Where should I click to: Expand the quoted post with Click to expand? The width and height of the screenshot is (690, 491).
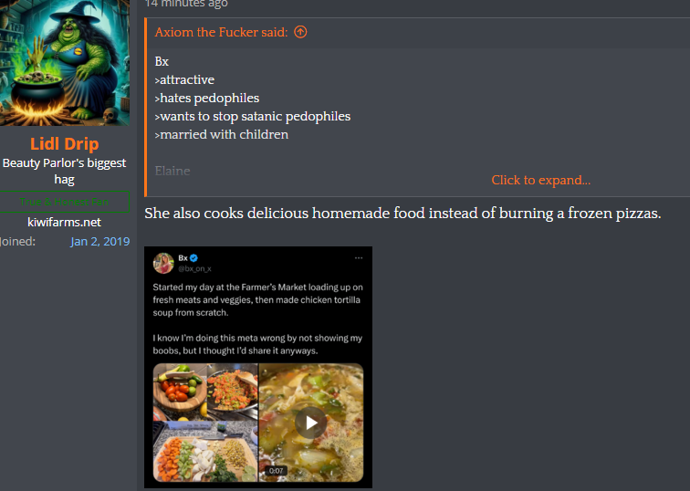541,180
